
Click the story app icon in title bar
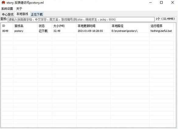[3, 2]
